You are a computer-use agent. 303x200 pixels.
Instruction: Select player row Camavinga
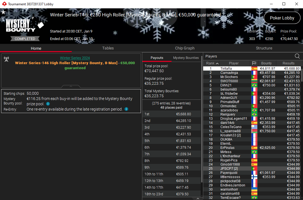252,73
